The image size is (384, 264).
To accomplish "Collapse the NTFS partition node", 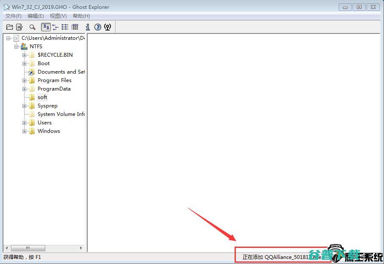I will tap(16, 47).
